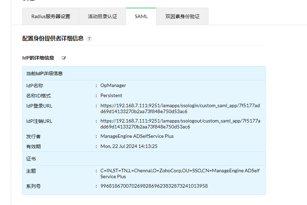Open the 双因素身份验证 tab
Viewport: 307px width, 205px height.
182,16
